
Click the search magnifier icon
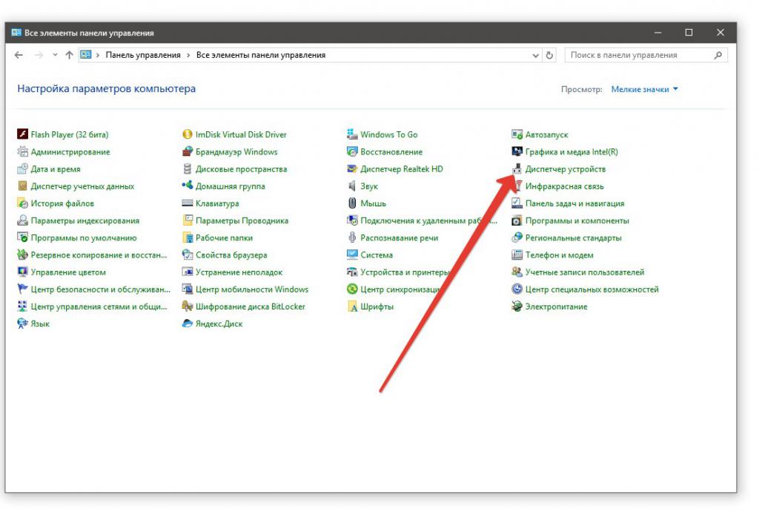[x=717, y=55]
